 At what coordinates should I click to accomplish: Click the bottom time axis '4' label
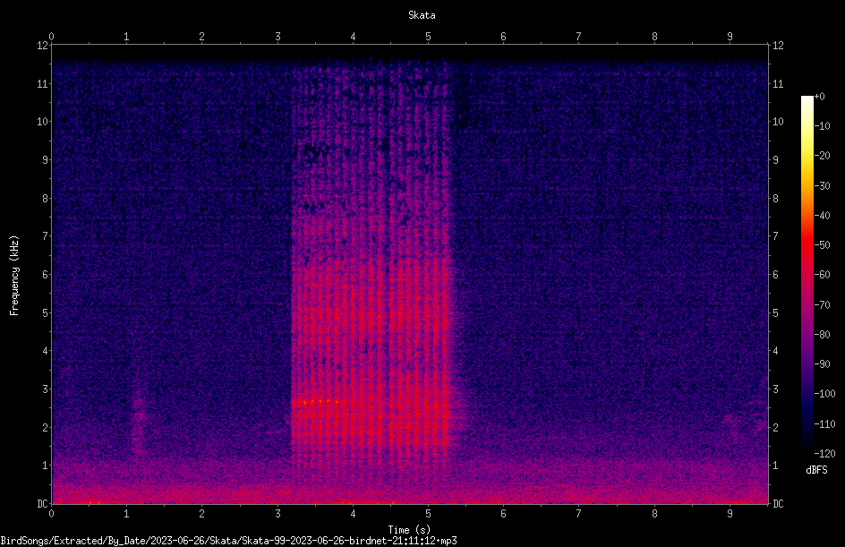tap(353, 514)
